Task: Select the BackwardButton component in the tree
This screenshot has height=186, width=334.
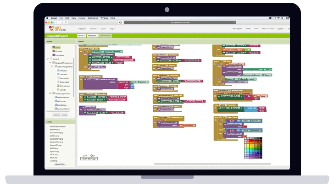Action: (62, 109)
